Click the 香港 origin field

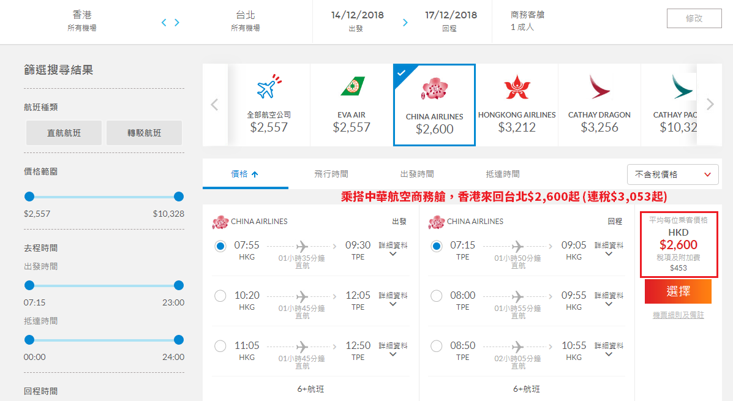click(82, 21)
